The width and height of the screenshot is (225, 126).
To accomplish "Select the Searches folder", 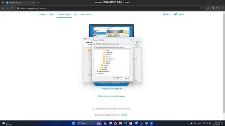I will [x=108, y=61].
